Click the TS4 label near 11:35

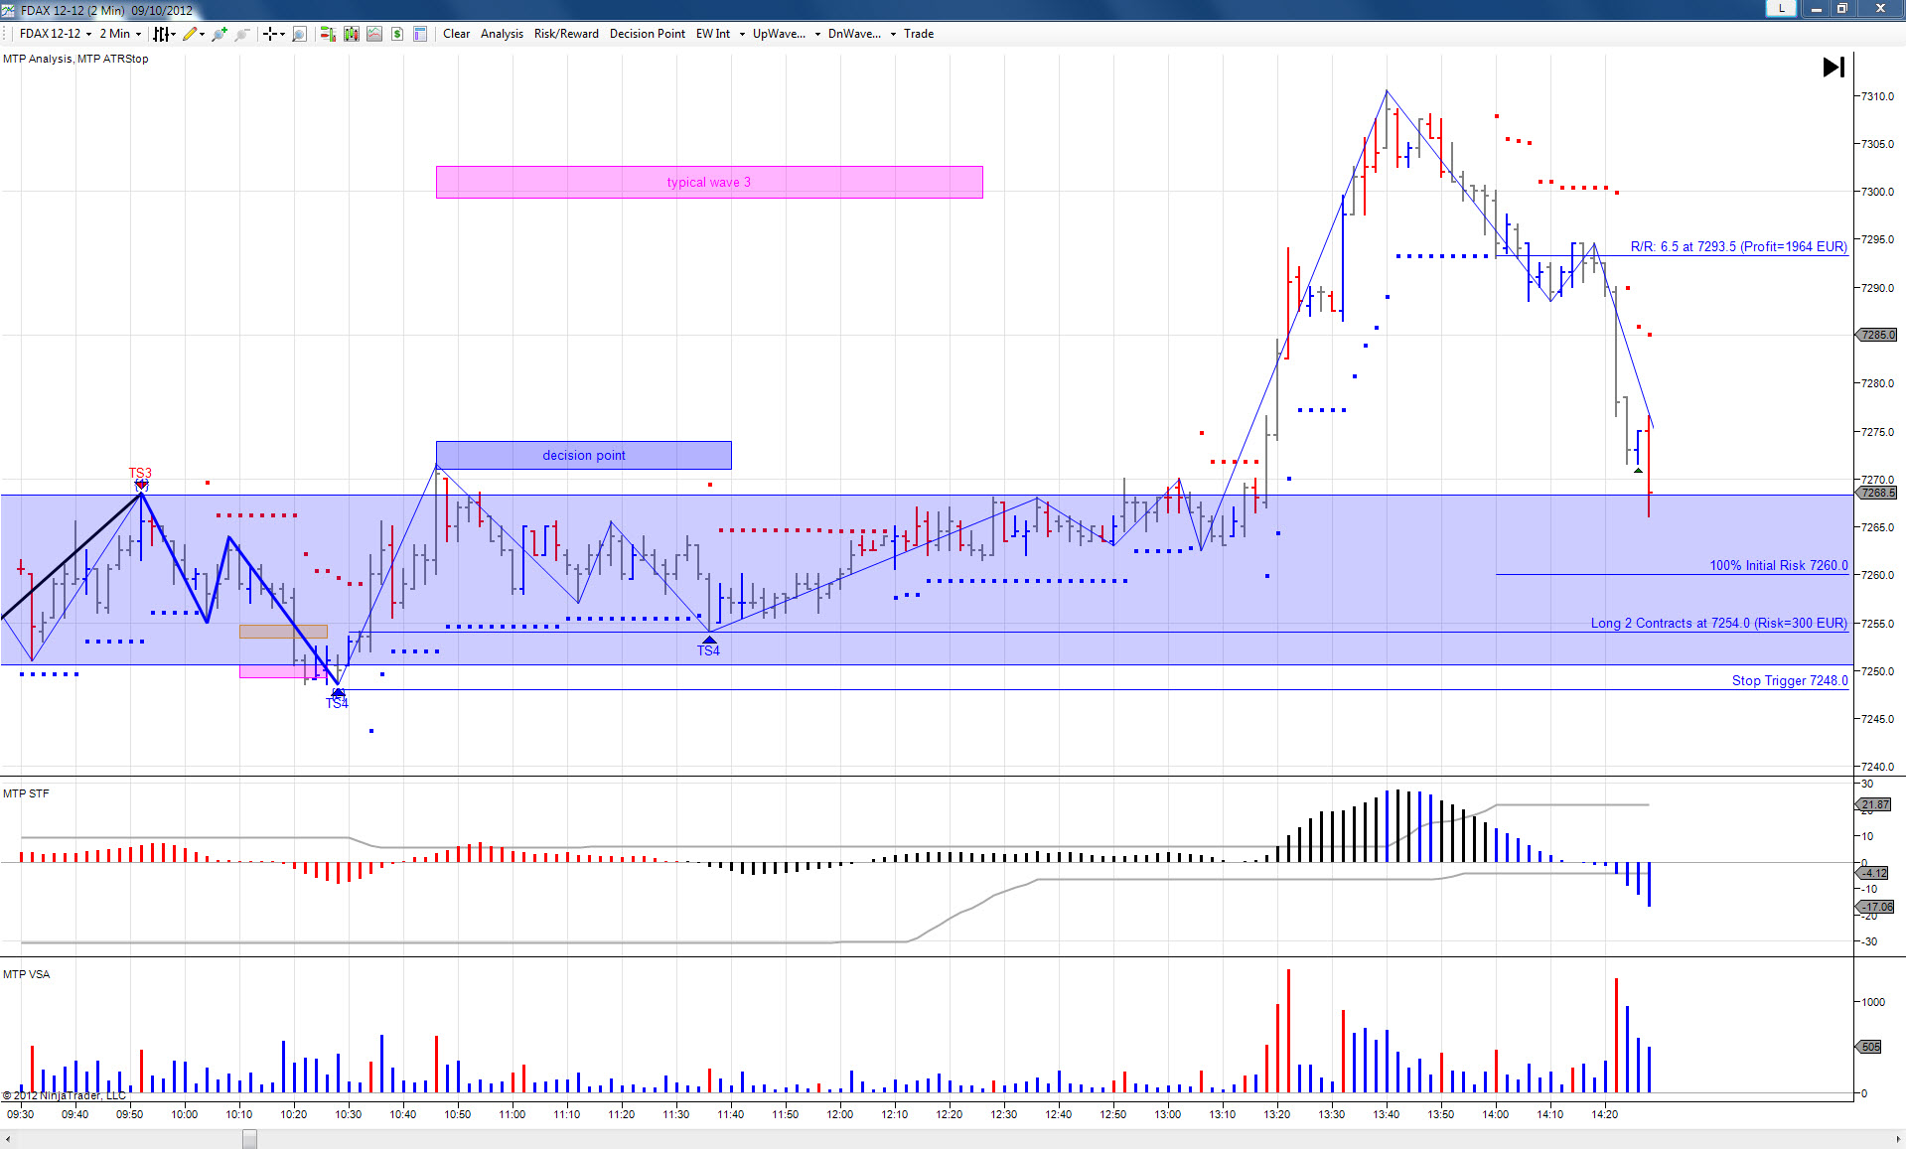point(708,650)
